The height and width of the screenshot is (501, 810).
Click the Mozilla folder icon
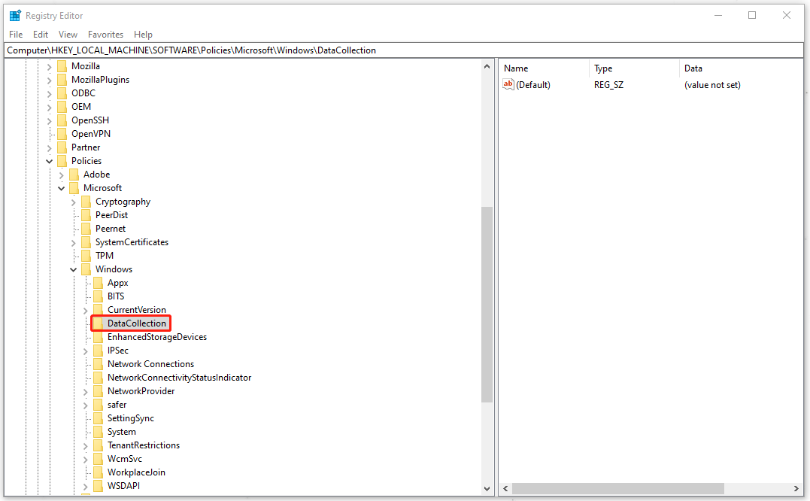(62, 66)
